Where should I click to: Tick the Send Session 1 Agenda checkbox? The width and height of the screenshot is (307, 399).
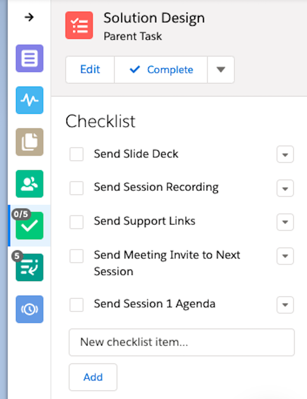pos(76,305)
